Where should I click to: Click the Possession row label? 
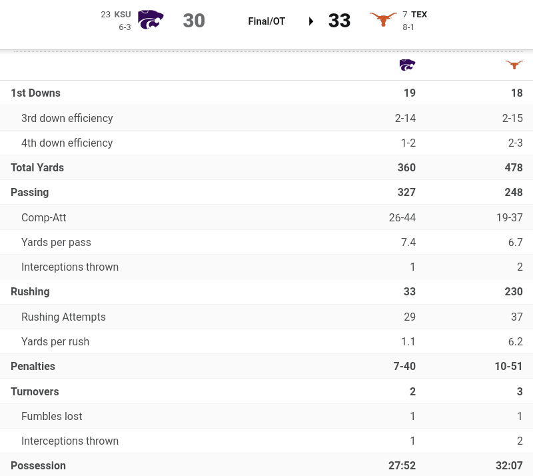tap(38, 466)
